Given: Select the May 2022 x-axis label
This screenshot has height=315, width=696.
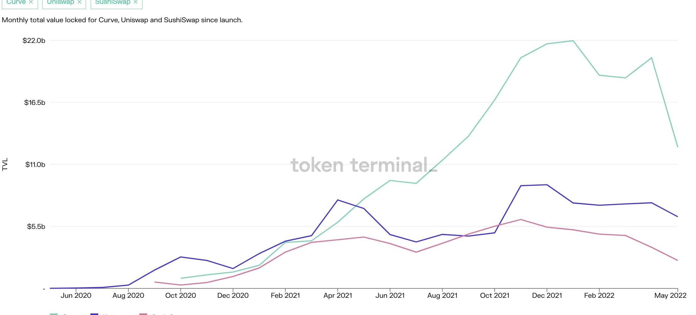Looking at the screenshot, I should click(670, 296).
